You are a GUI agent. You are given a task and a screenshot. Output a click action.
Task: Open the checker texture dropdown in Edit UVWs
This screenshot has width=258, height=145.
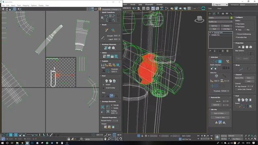click(x=111, y=9)
